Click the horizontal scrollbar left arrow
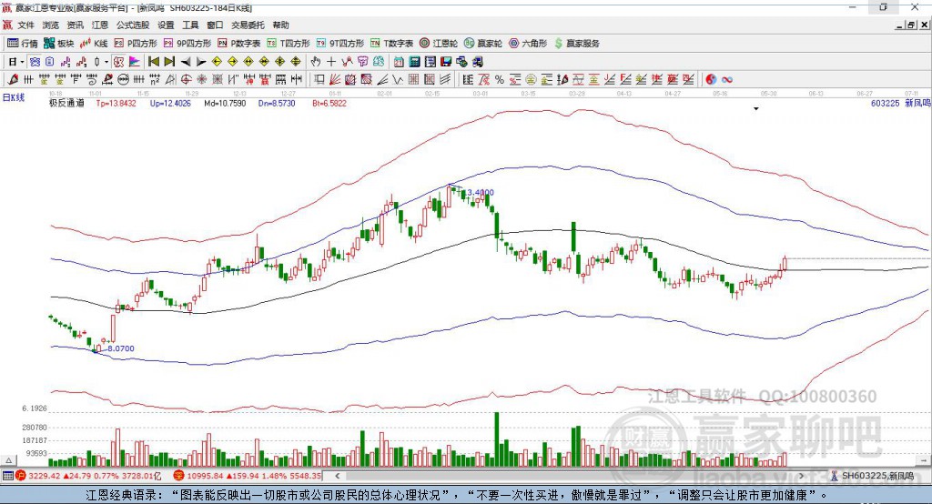The image size is (932, 504). pyautogui.click(x=338, y=476)
